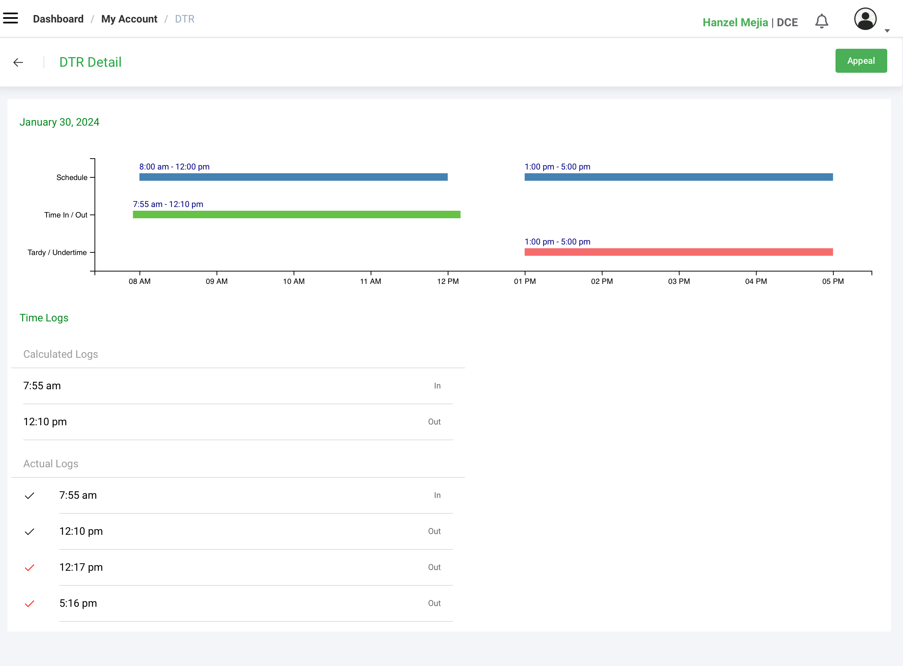Toggle checkmark for 12:10 pm actual log
Image resolution: width=903 pixels, height=666 pixels.
(x=29, y=531)
